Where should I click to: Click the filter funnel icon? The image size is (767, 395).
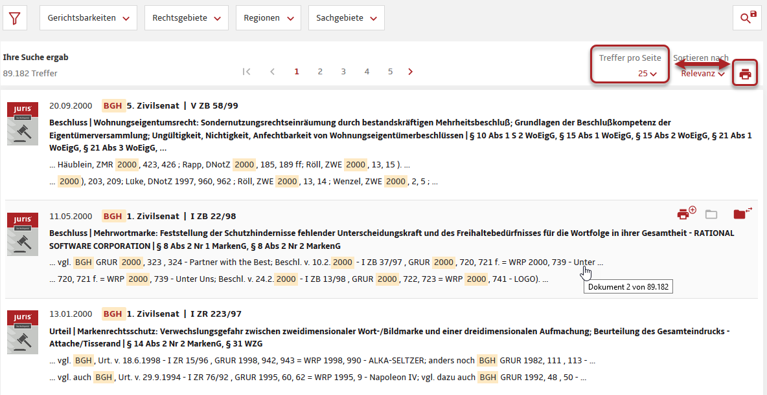tap(15, 18)
